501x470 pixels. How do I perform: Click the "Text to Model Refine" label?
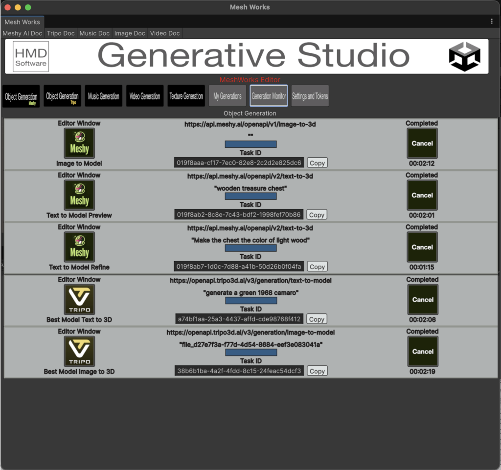pyautogui.click(x=79, y=267)
